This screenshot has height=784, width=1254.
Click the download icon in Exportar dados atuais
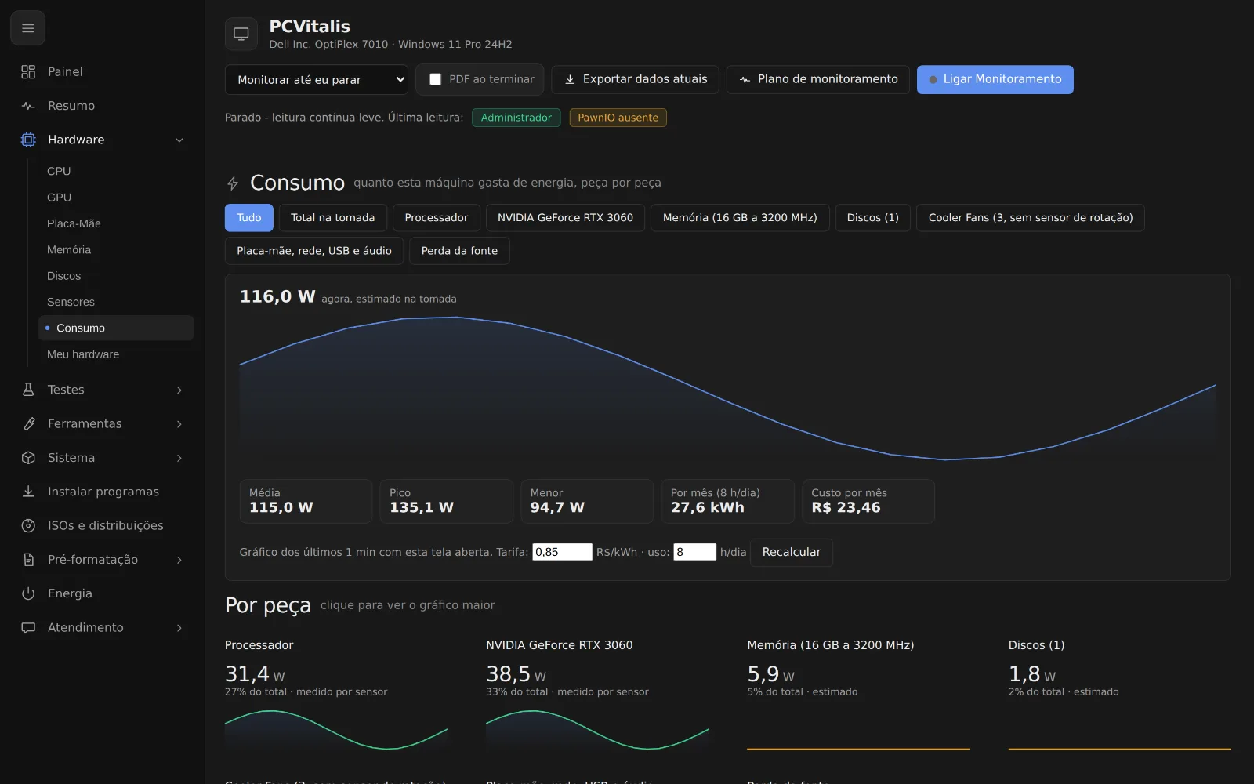570,79
